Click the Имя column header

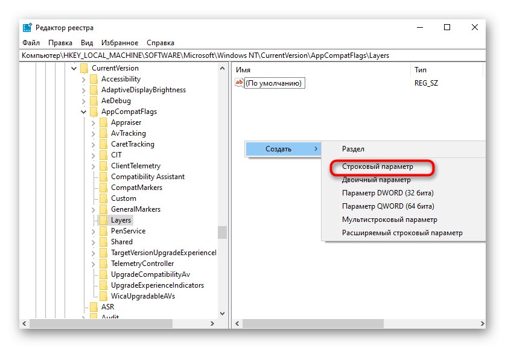coord(321,70)
